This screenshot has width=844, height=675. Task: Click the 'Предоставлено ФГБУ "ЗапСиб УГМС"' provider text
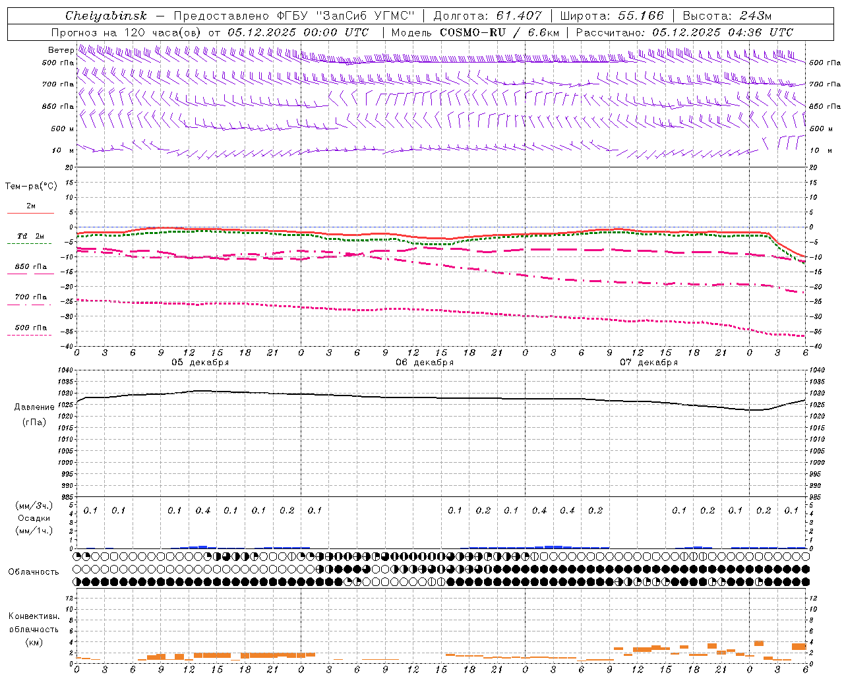tap(294, 16)
